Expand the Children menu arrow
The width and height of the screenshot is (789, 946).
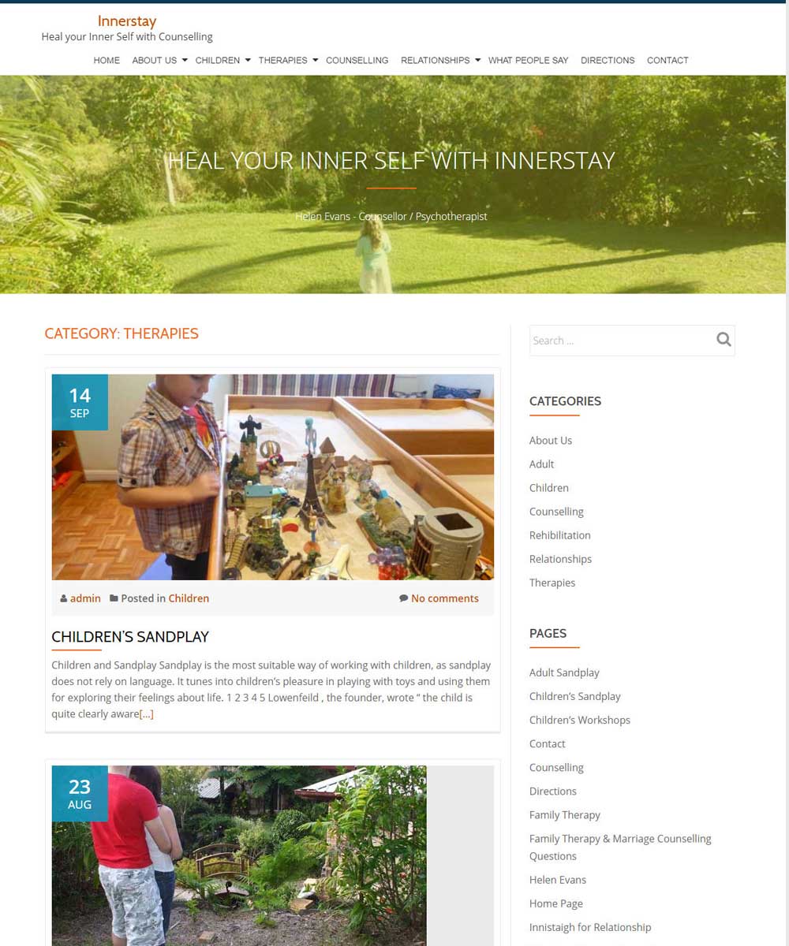(247, 60)
